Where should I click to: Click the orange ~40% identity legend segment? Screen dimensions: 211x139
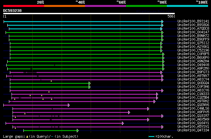pyautogui.click(x=65, y=6)
